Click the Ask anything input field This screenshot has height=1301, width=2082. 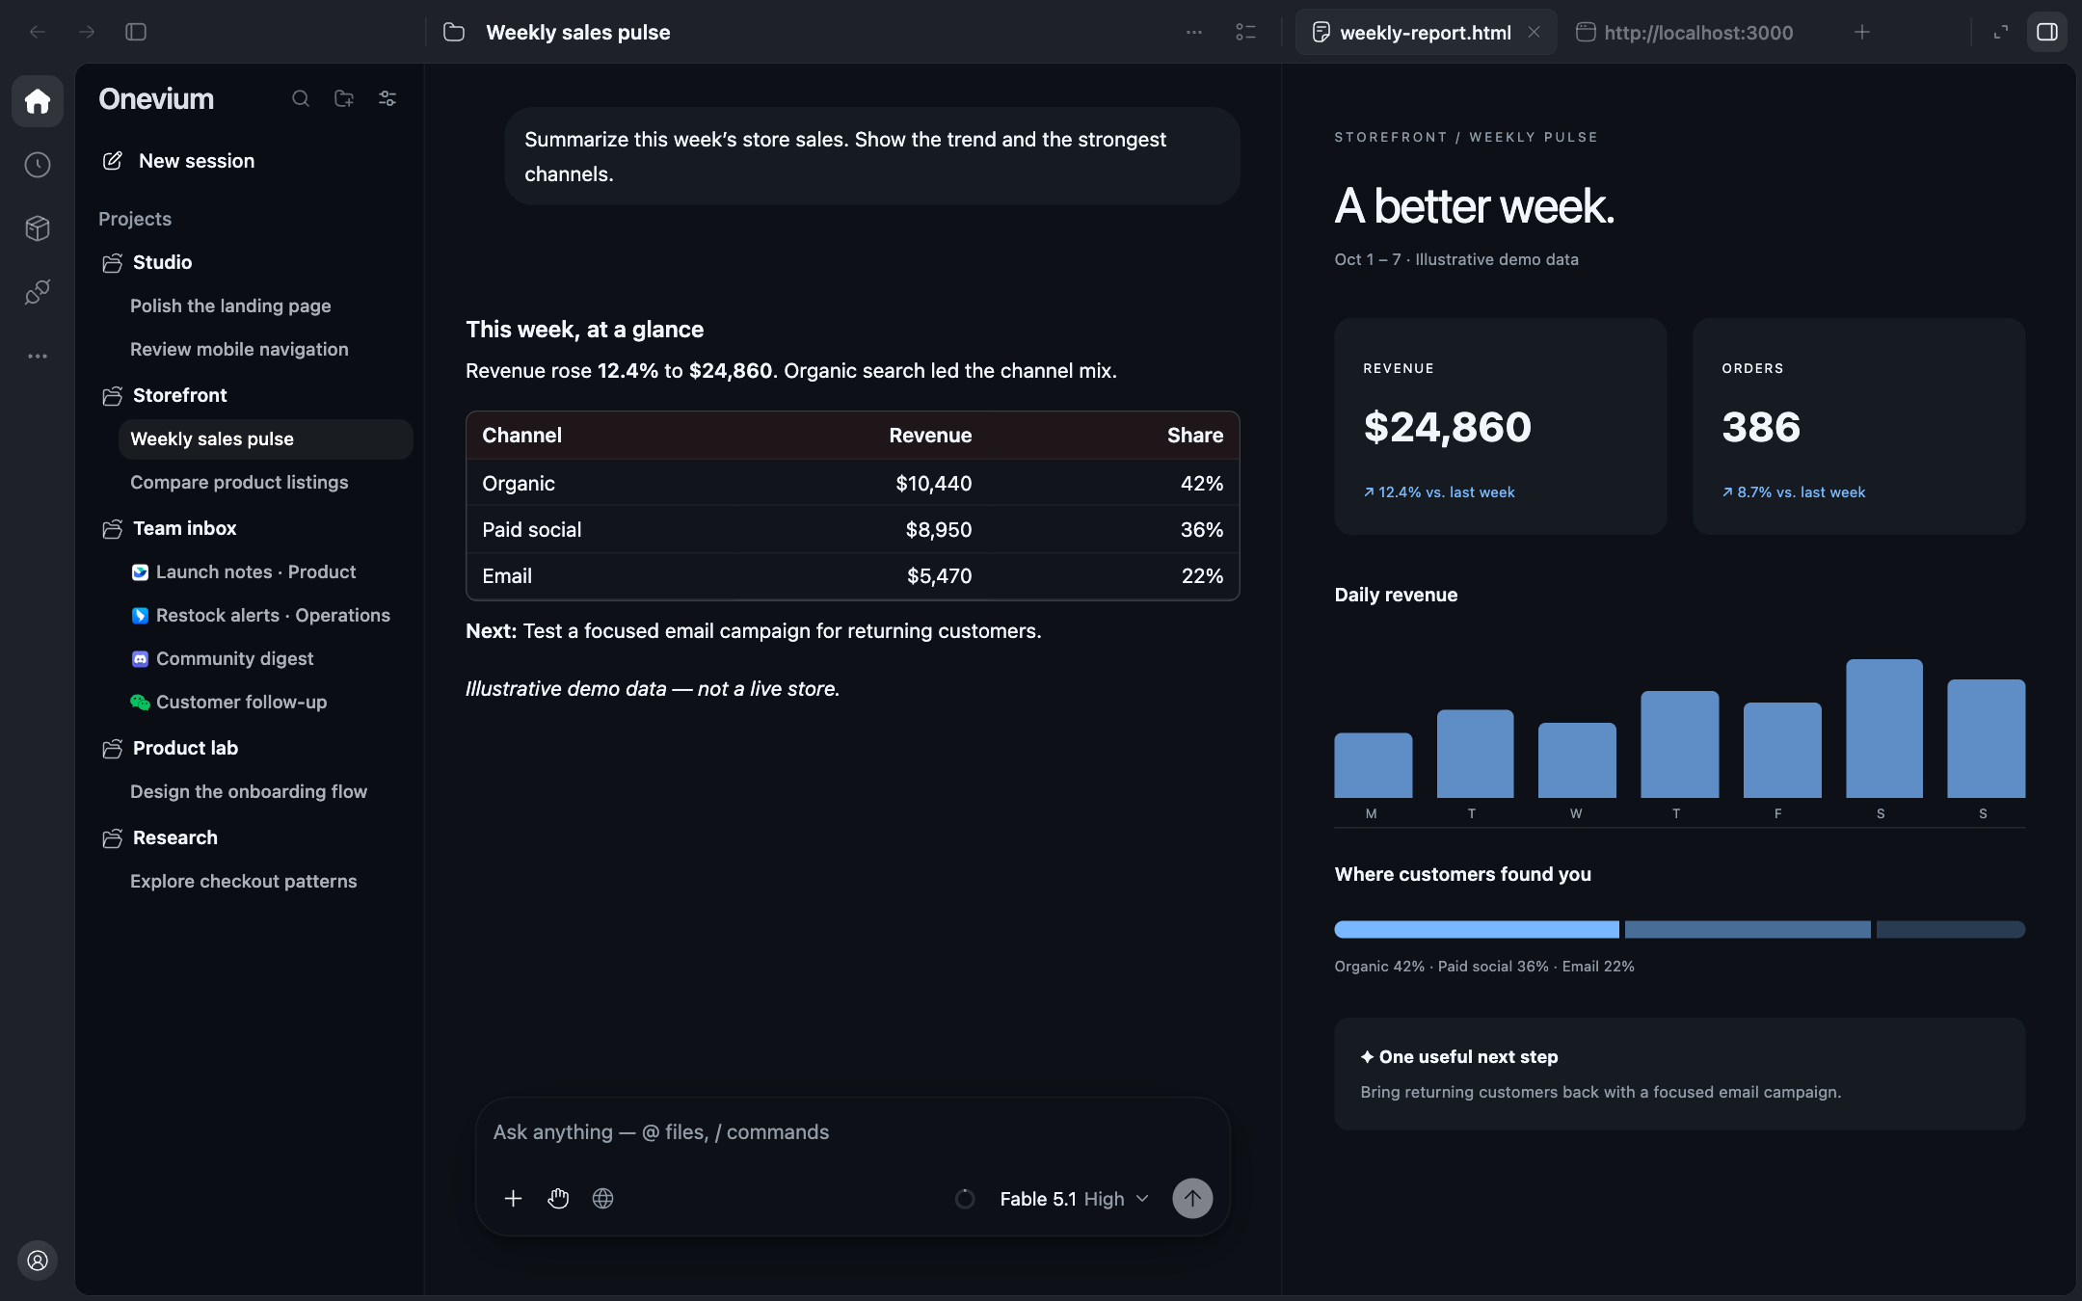(x=852, y=1132)
